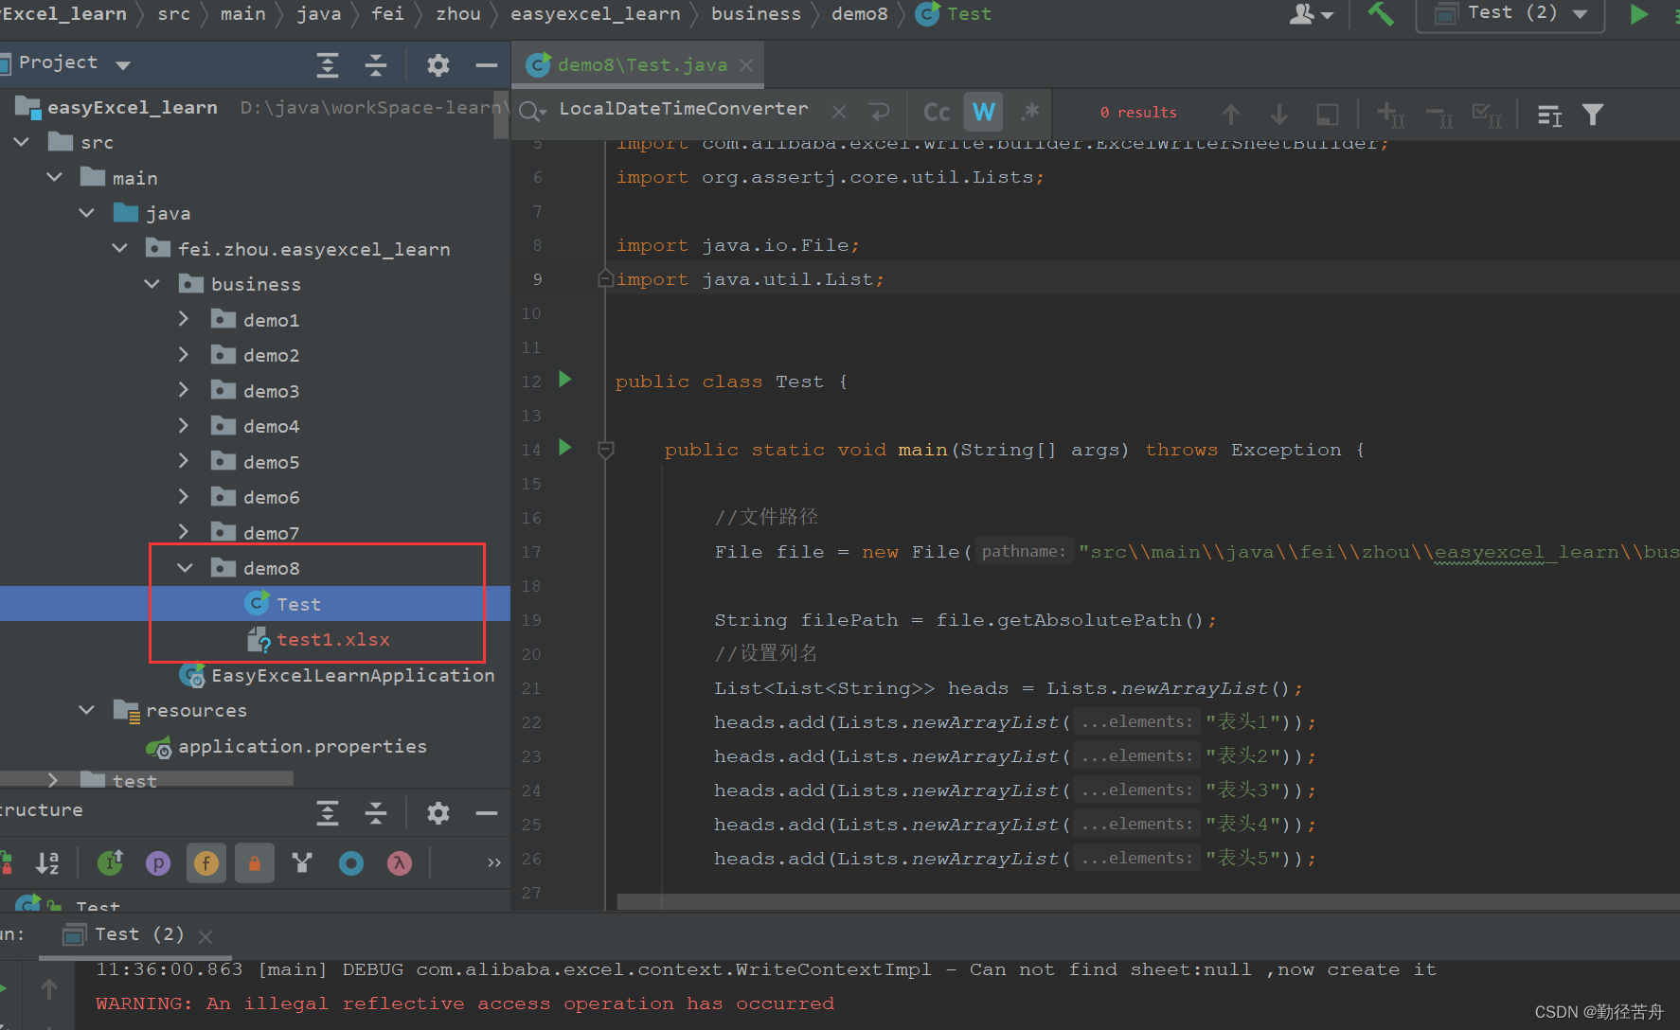Click the search in selection icon
1680x1030 pixels.
[1328, 115]
